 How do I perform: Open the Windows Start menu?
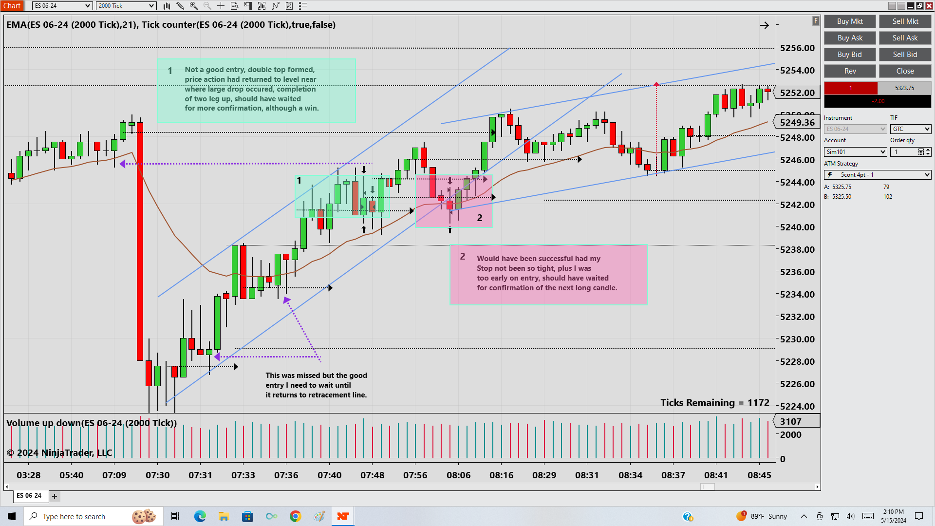click(12, 516)
